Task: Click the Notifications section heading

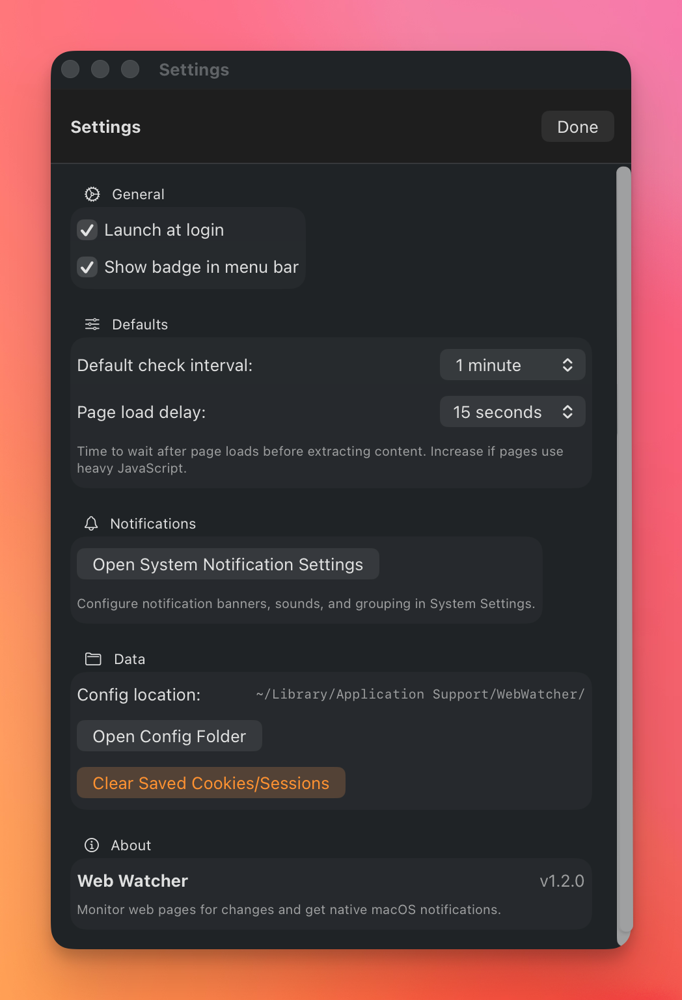Action: 153,523
